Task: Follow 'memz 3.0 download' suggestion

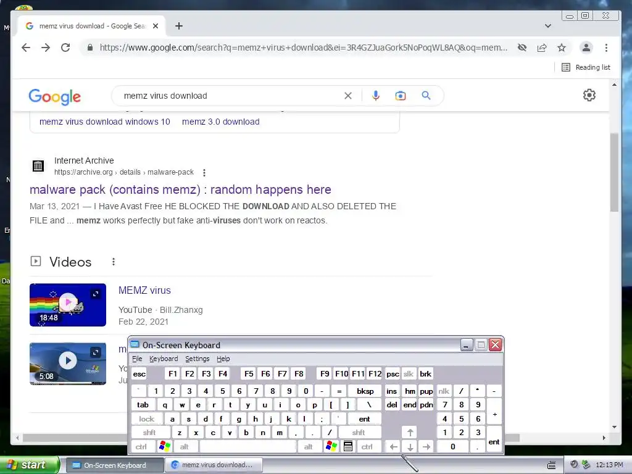Action: coord(221,122)
